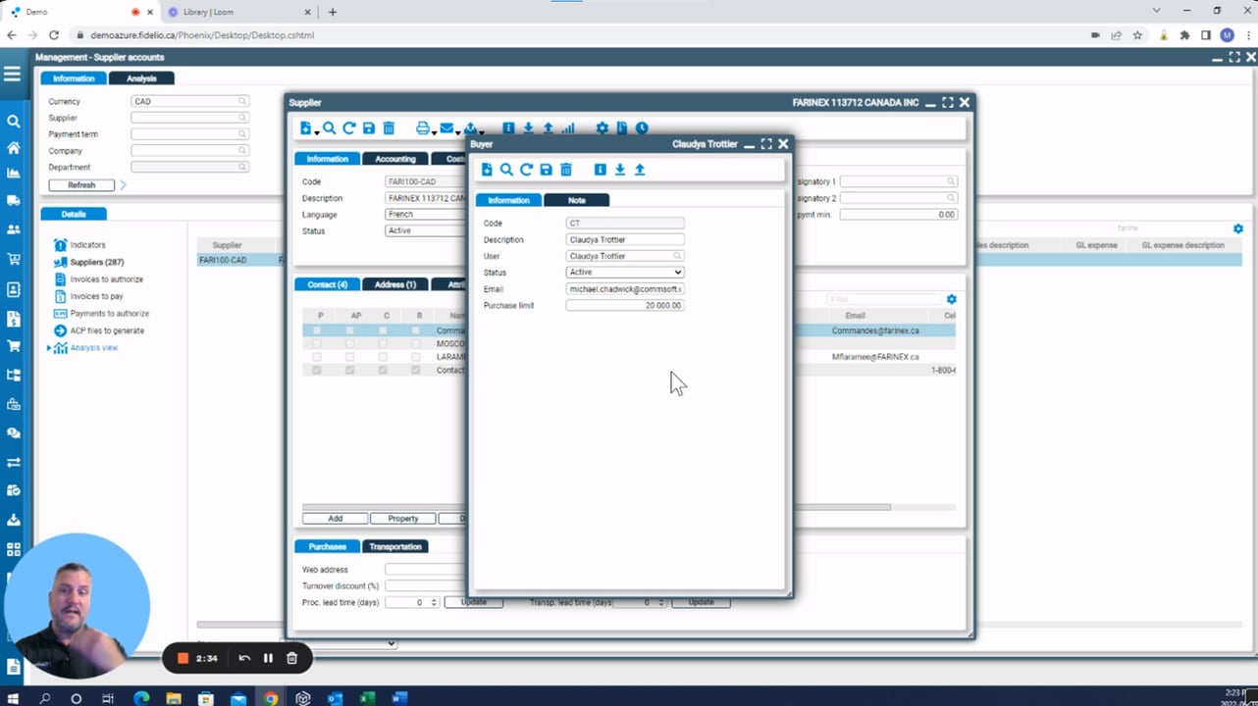This screenshot has width=1258, height=706.
Task: Click Info icon in Buyer toolbar
Action: tap(600, 170)
